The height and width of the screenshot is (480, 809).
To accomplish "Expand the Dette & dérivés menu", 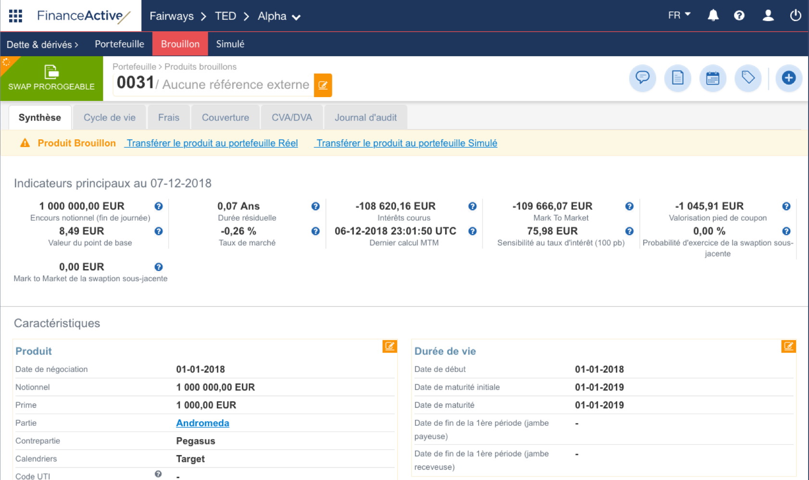I will [42, 44].
